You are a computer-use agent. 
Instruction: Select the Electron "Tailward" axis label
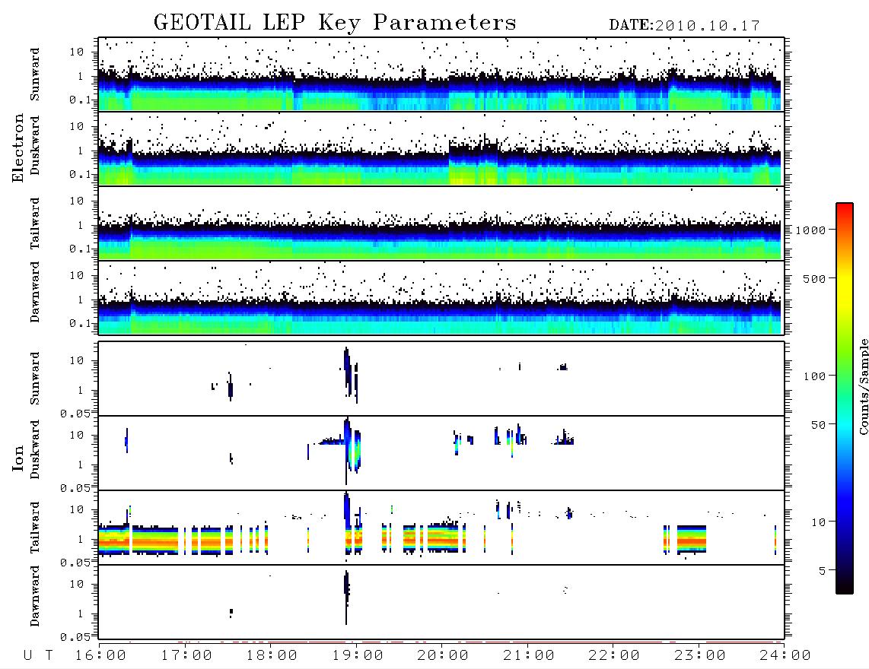tap(35, 224)
